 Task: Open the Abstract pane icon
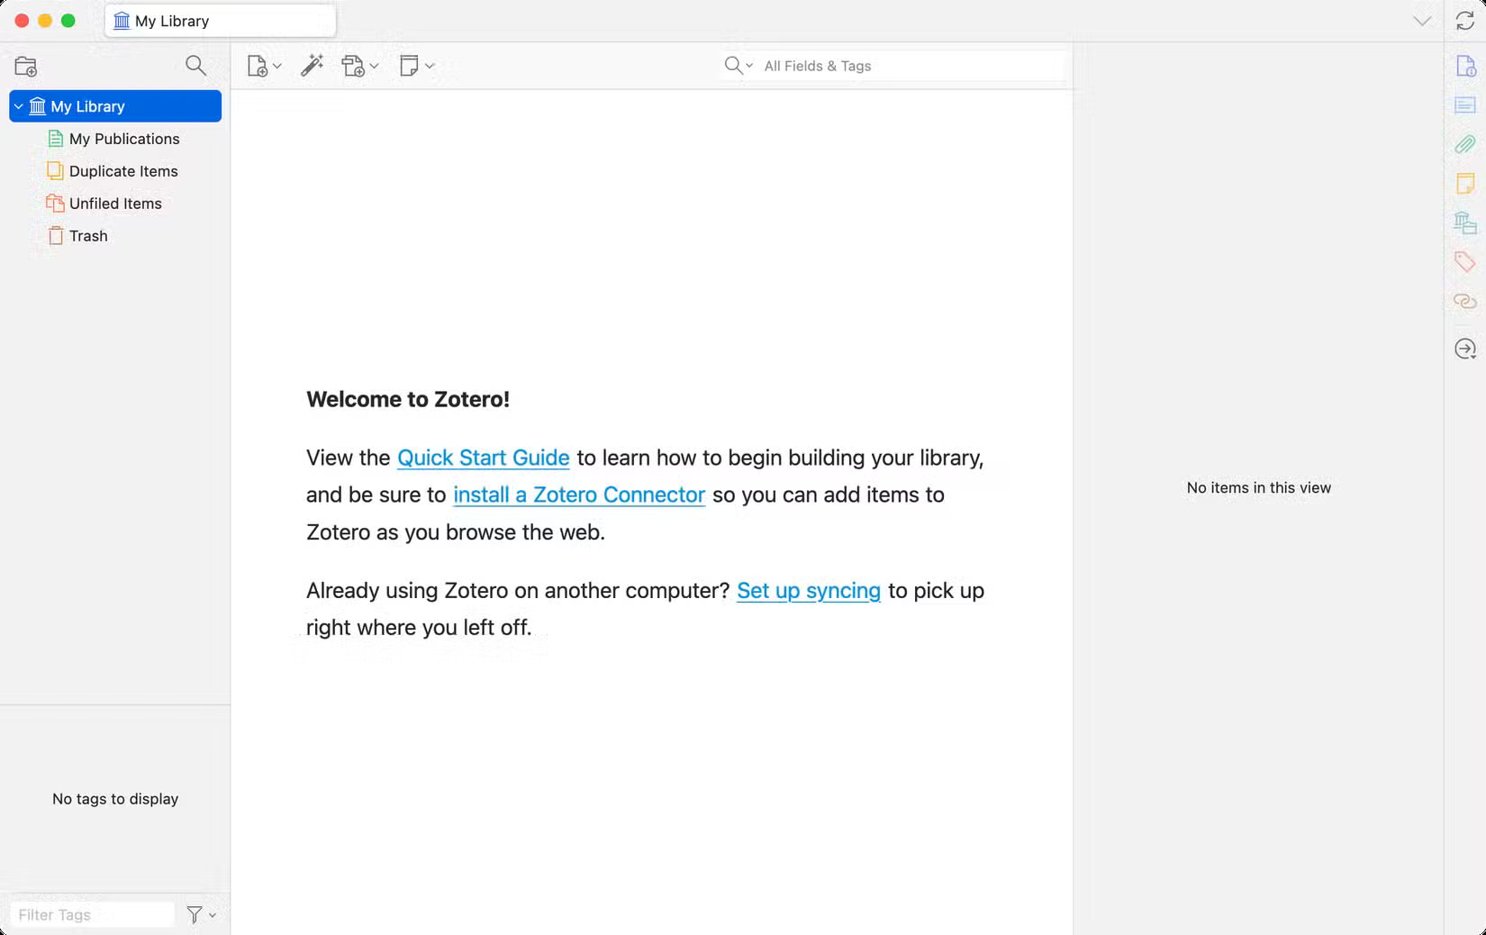[1465, 105]
